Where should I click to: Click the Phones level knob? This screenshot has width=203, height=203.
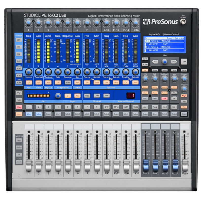point(184,79)
